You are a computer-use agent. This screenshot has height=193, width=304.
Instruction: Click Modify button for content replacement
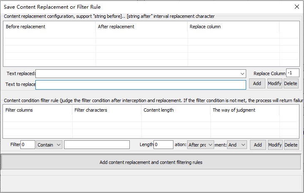(x=274, y=83)
